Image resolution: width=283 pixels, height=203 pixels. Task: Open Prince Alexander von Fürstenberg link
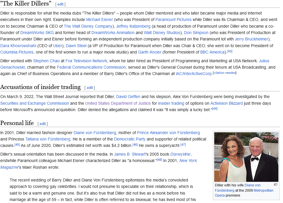[168, 133]
